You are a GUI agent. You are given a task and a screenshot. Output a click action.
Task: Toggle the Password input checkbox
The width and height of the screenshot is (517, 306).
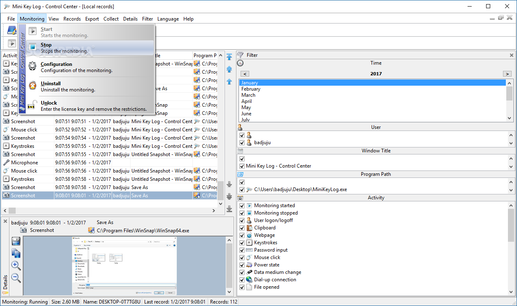coord(242,250)
